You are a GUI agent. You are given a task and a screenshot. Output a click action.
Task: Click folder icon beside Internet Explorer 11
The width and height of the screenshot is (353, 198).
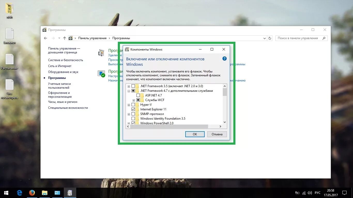(x=137, y=109)
